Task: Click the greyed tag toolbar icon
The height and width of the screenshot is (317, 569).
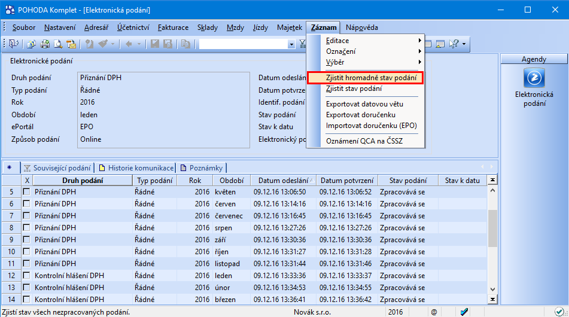Action: [89, 44]
